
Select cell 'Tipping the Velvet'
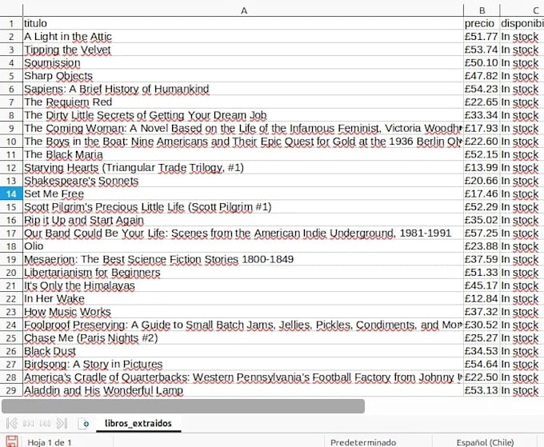(x=243, y=50)
